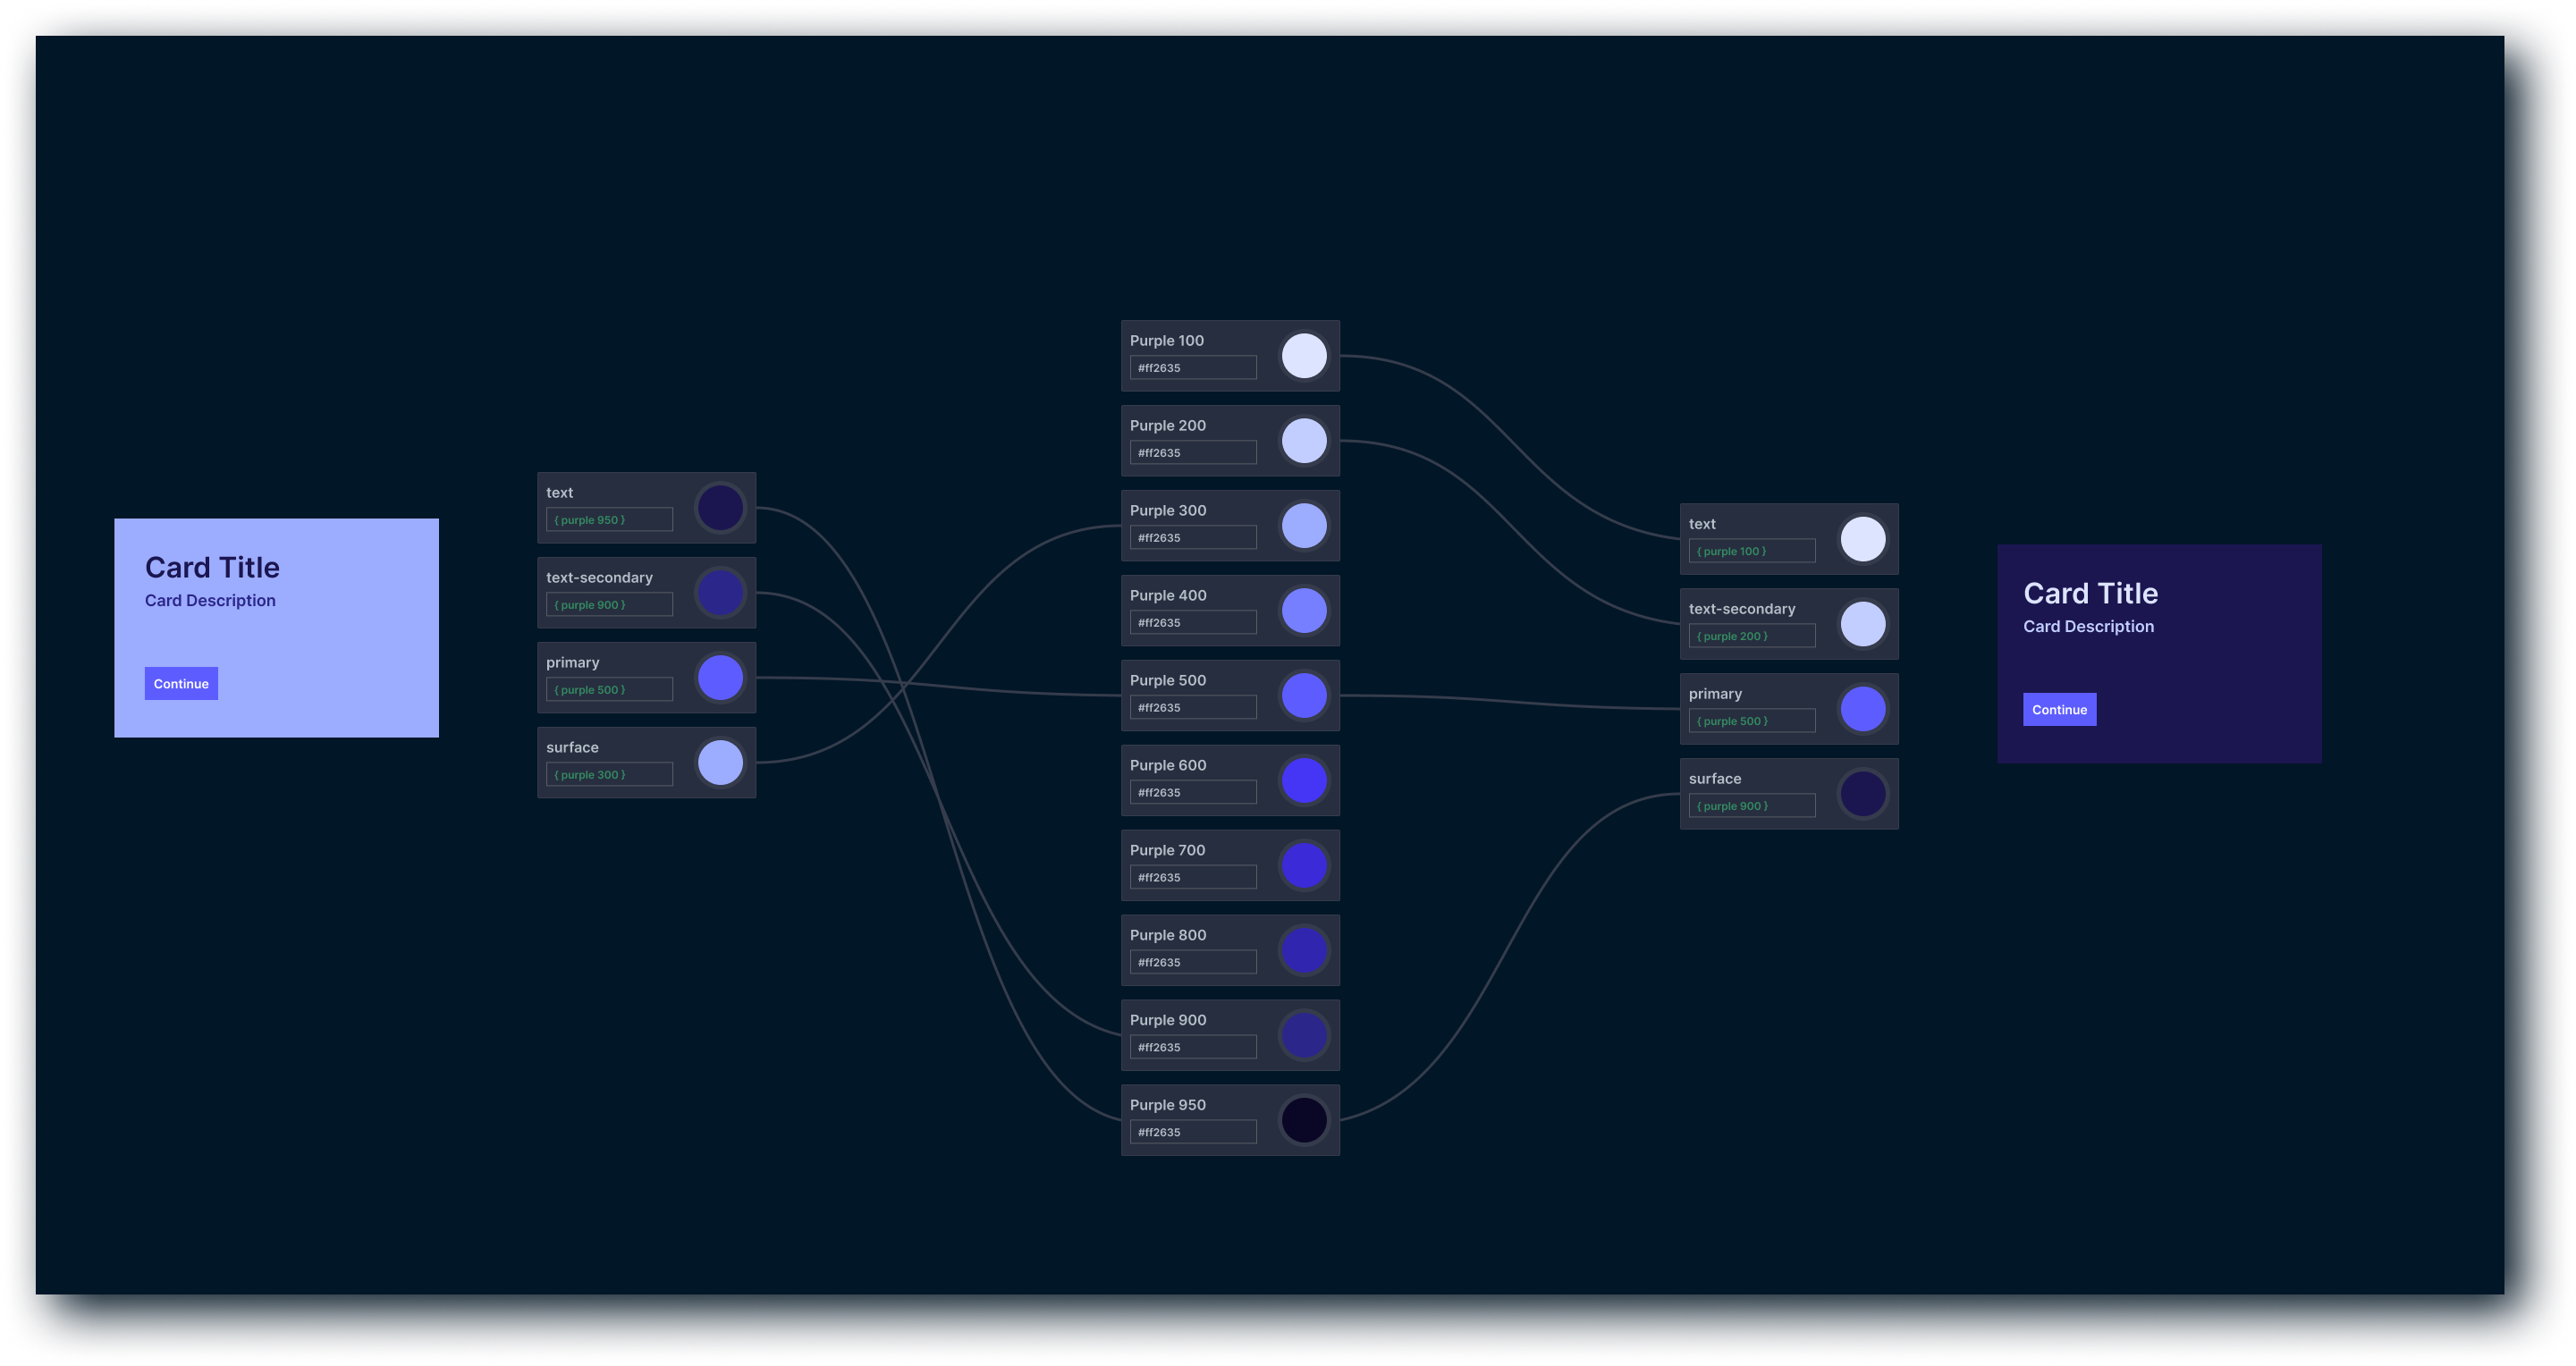Click the right text-secondary swatch
This screenshot has width=2576, height=1366.
1862,624
